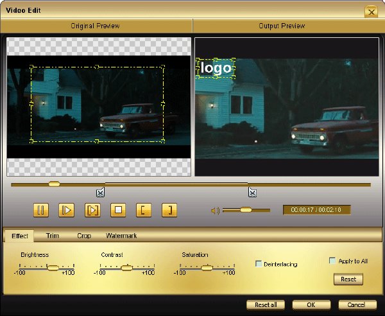Click the Cancel button
The width and height of the screenshot is (385, 316).
(x=357, y=304)
